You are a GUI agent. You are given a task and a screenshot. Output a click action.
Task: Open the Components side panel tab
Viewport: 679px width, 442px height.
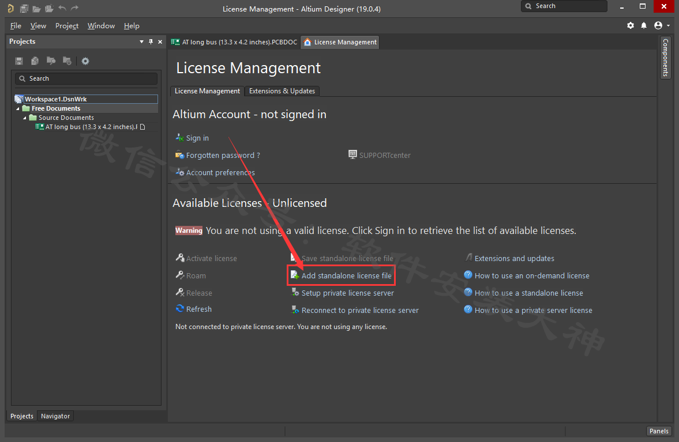click(x=665, y=57)
